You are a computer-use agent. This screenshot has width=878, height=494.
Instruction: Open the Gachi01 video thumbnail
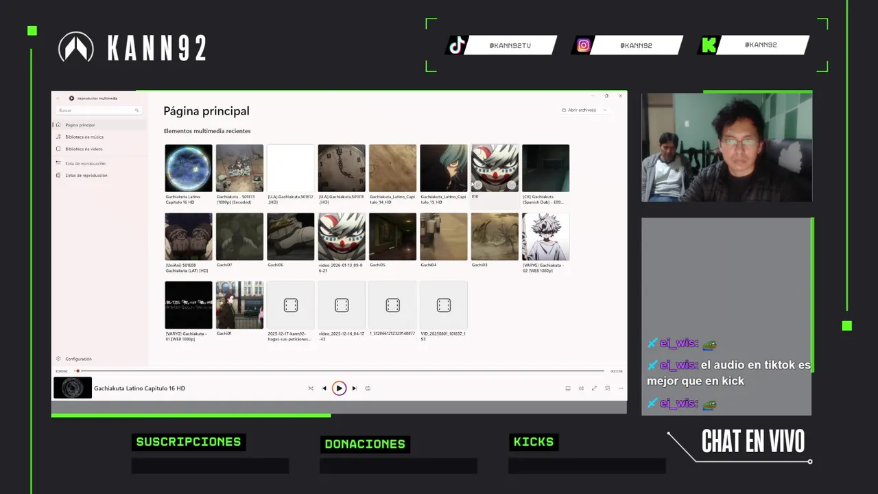239,305
